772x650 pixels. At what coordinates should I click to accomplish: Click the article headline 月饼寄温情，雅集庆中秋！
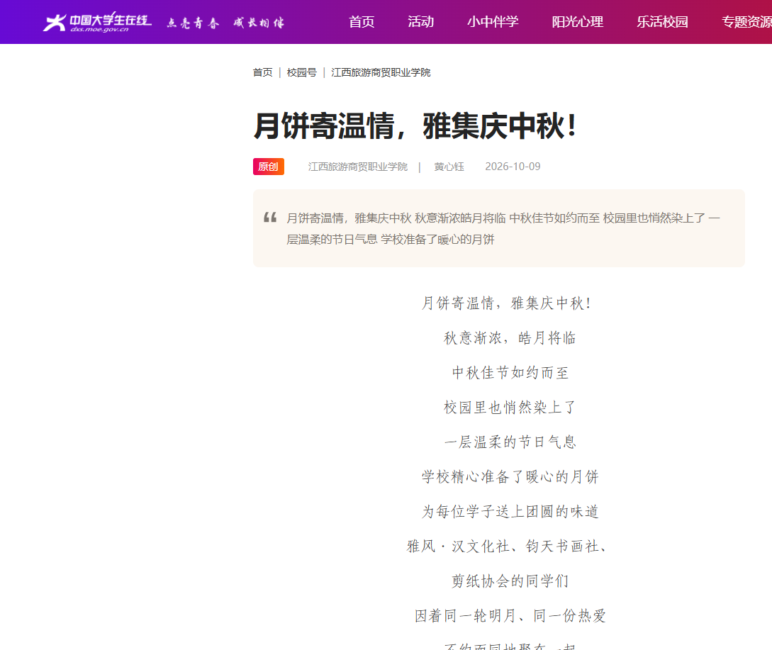[x=415, y=125]
